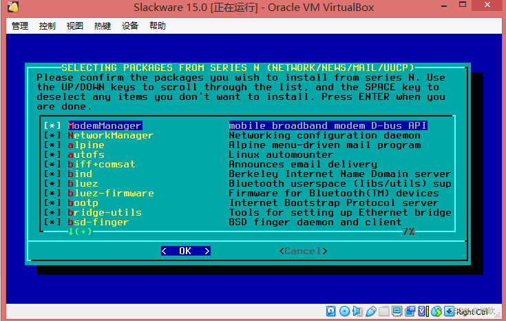Click description 'mobile broadband modem D-bus API'
This screenshot has height=321, width=506.
click(x=328, y=125)
